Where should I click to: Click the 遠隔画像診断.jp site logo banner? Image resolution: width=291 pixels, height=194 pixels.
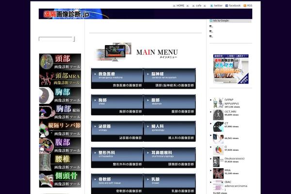145,14
